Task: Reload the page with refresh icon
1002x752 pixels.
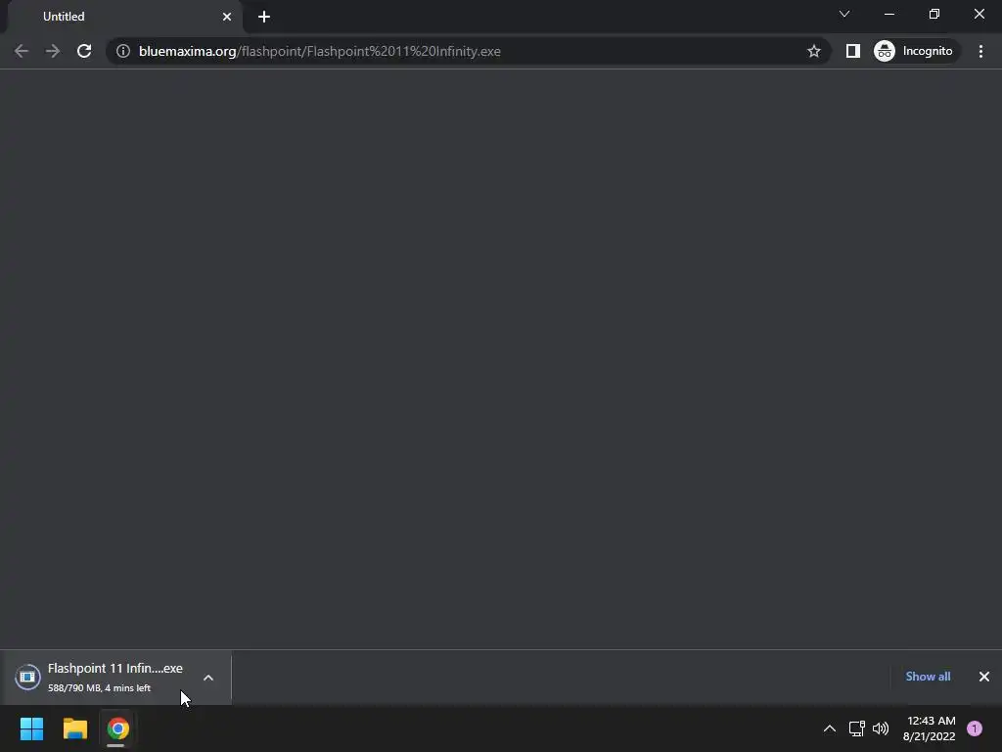Action: tap(84, 51)
